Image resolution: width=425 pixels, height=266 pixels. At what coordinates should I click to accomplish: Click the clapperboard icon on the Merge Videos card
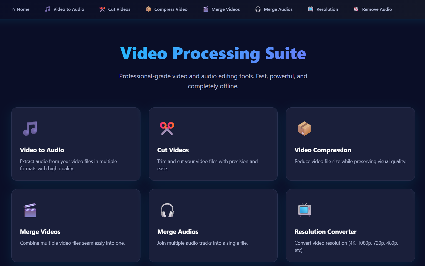30,210
